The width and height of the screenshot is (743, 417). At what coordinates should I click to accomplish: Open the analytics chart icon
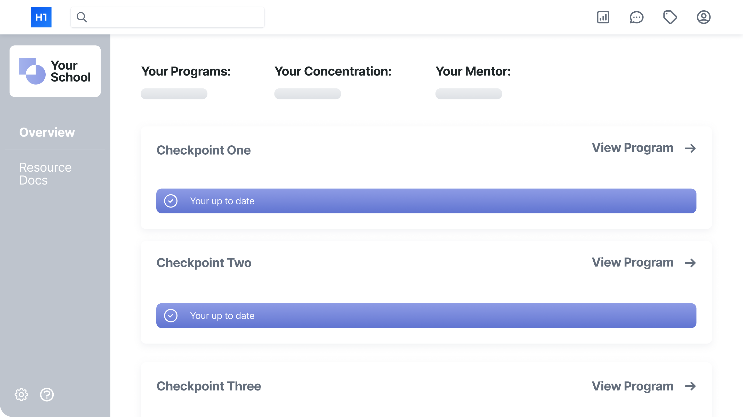tap(603, 17)
